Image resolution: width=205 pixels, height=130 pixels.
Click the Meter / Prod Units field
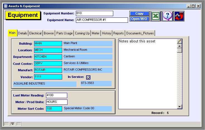pos(57,102)
